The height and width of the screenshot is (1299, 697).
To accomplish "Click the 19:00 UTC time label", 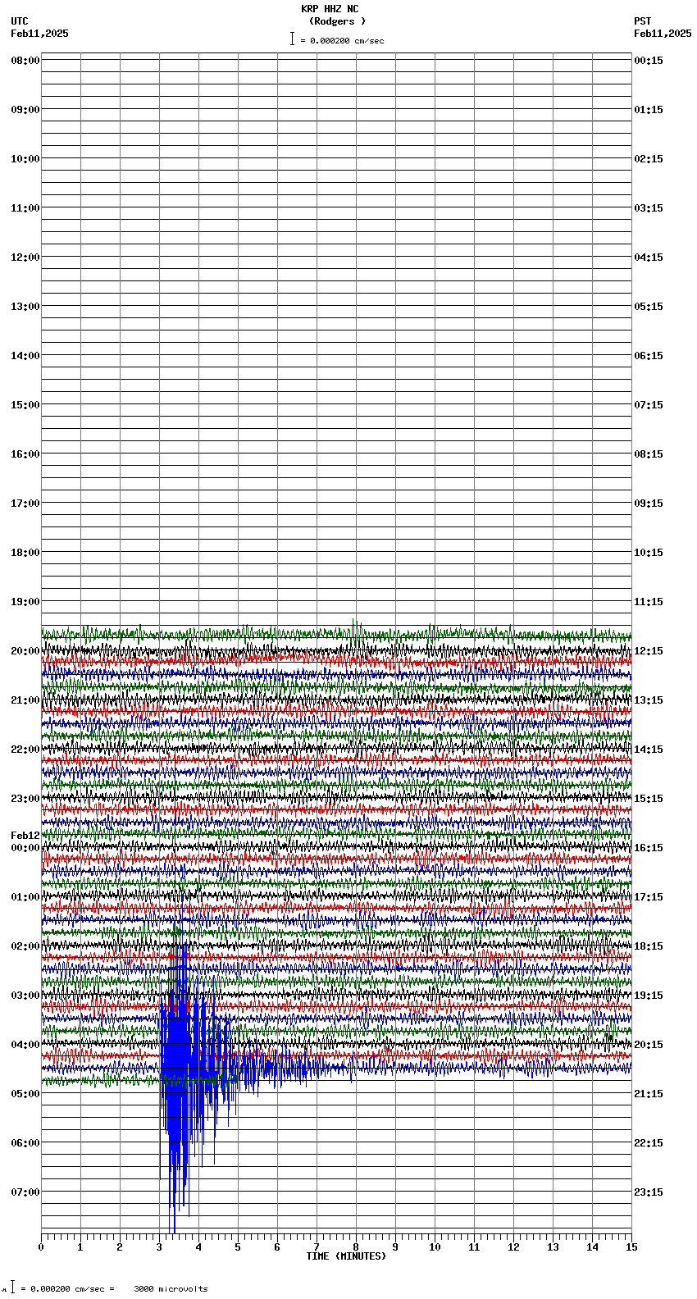I will pos(25,602).
